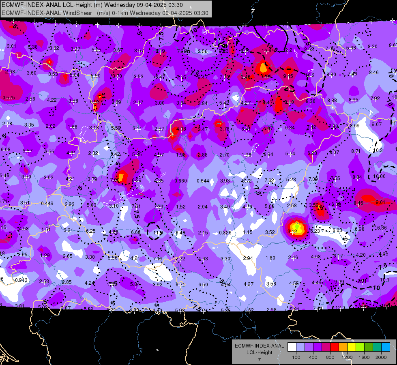Image resolution: width=397 pixels, height=365 pixels.
Task: Click the legend tick label '1200'
Action: coord(347,357)
